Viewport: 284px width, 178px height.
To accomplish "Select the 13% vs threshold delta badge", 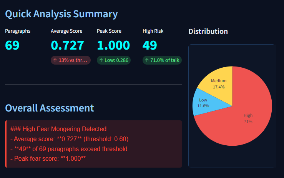I will click(71, 60).
